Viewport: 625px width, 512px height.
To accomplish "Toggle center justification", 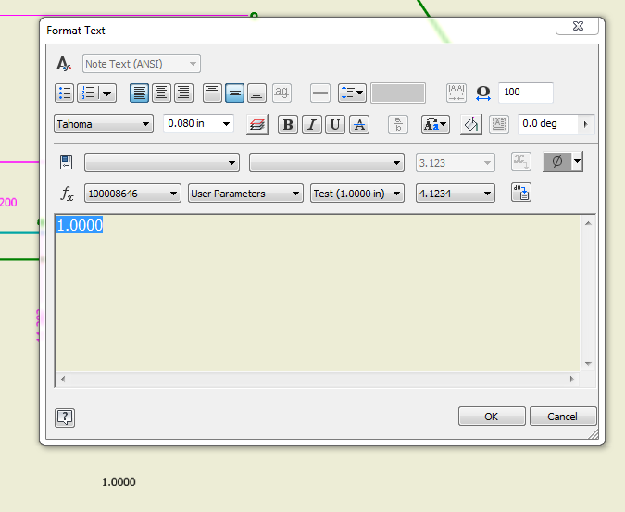I will pos(161,94).
